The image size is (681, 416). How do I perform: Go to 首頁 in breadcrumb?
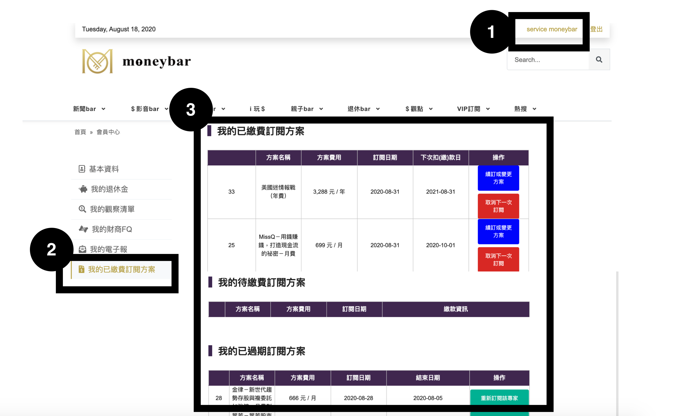click(80, 132)
